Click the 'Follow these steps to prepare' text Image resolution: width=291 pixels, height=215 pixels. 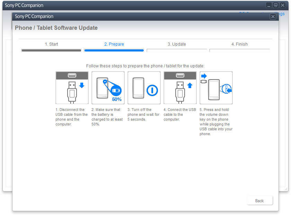coord(145,66)
